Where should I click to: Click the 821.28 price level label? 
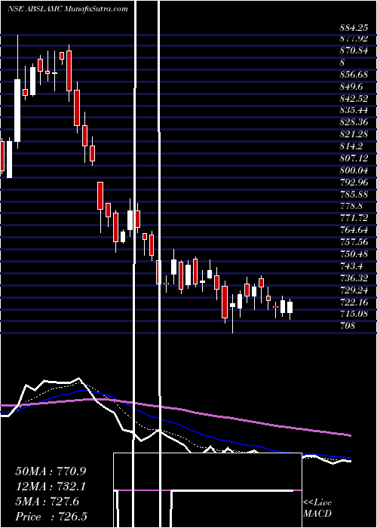[x=354, y=134]
